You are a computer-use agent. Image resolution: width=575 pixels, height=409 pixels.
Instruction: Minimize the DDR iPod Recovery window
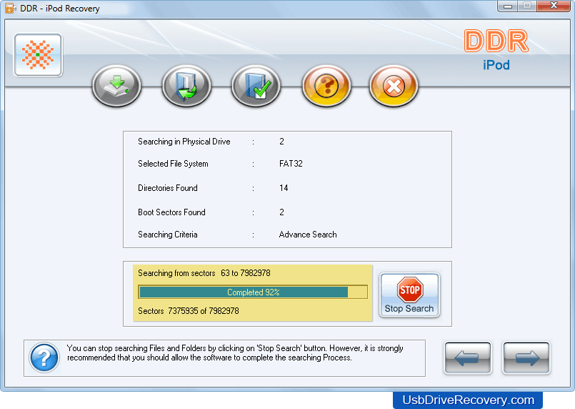click(x=508, y=6)
